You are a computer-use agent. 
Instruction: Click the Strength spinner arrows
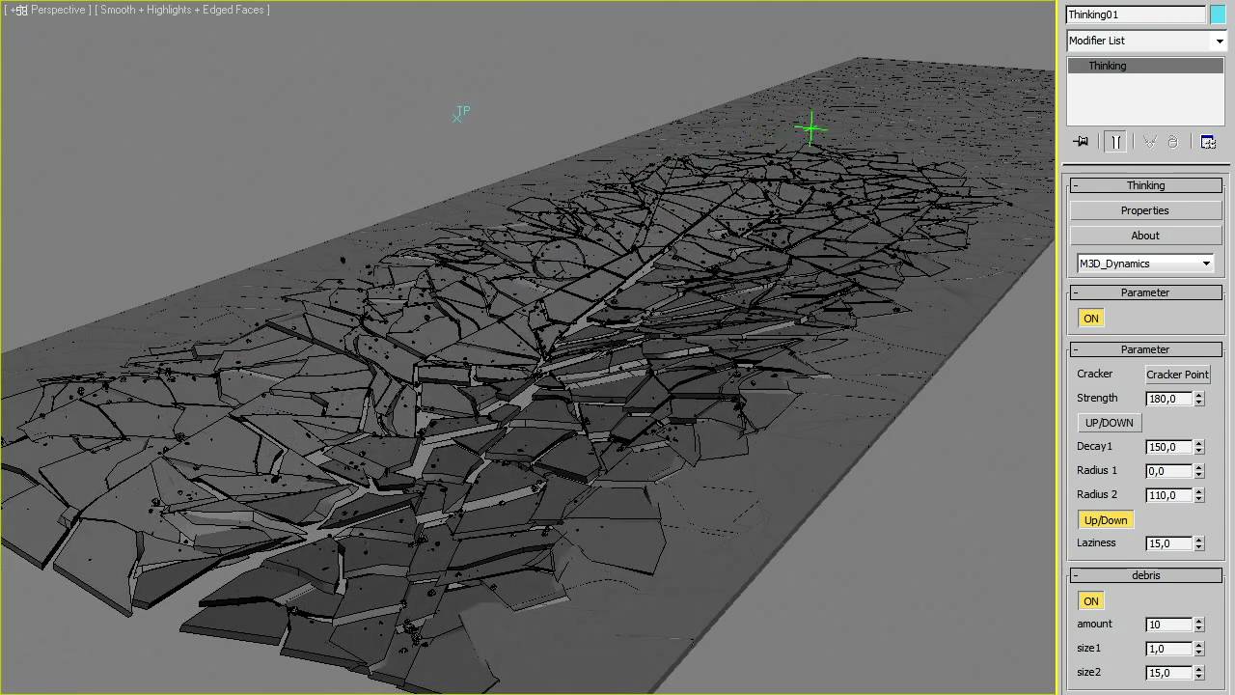(x=1199, y=399)
